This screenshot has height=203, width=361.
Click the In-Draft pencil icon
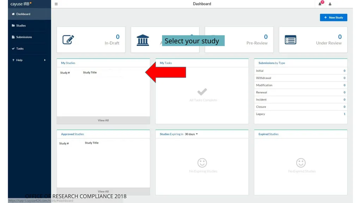tap(68, 40)
